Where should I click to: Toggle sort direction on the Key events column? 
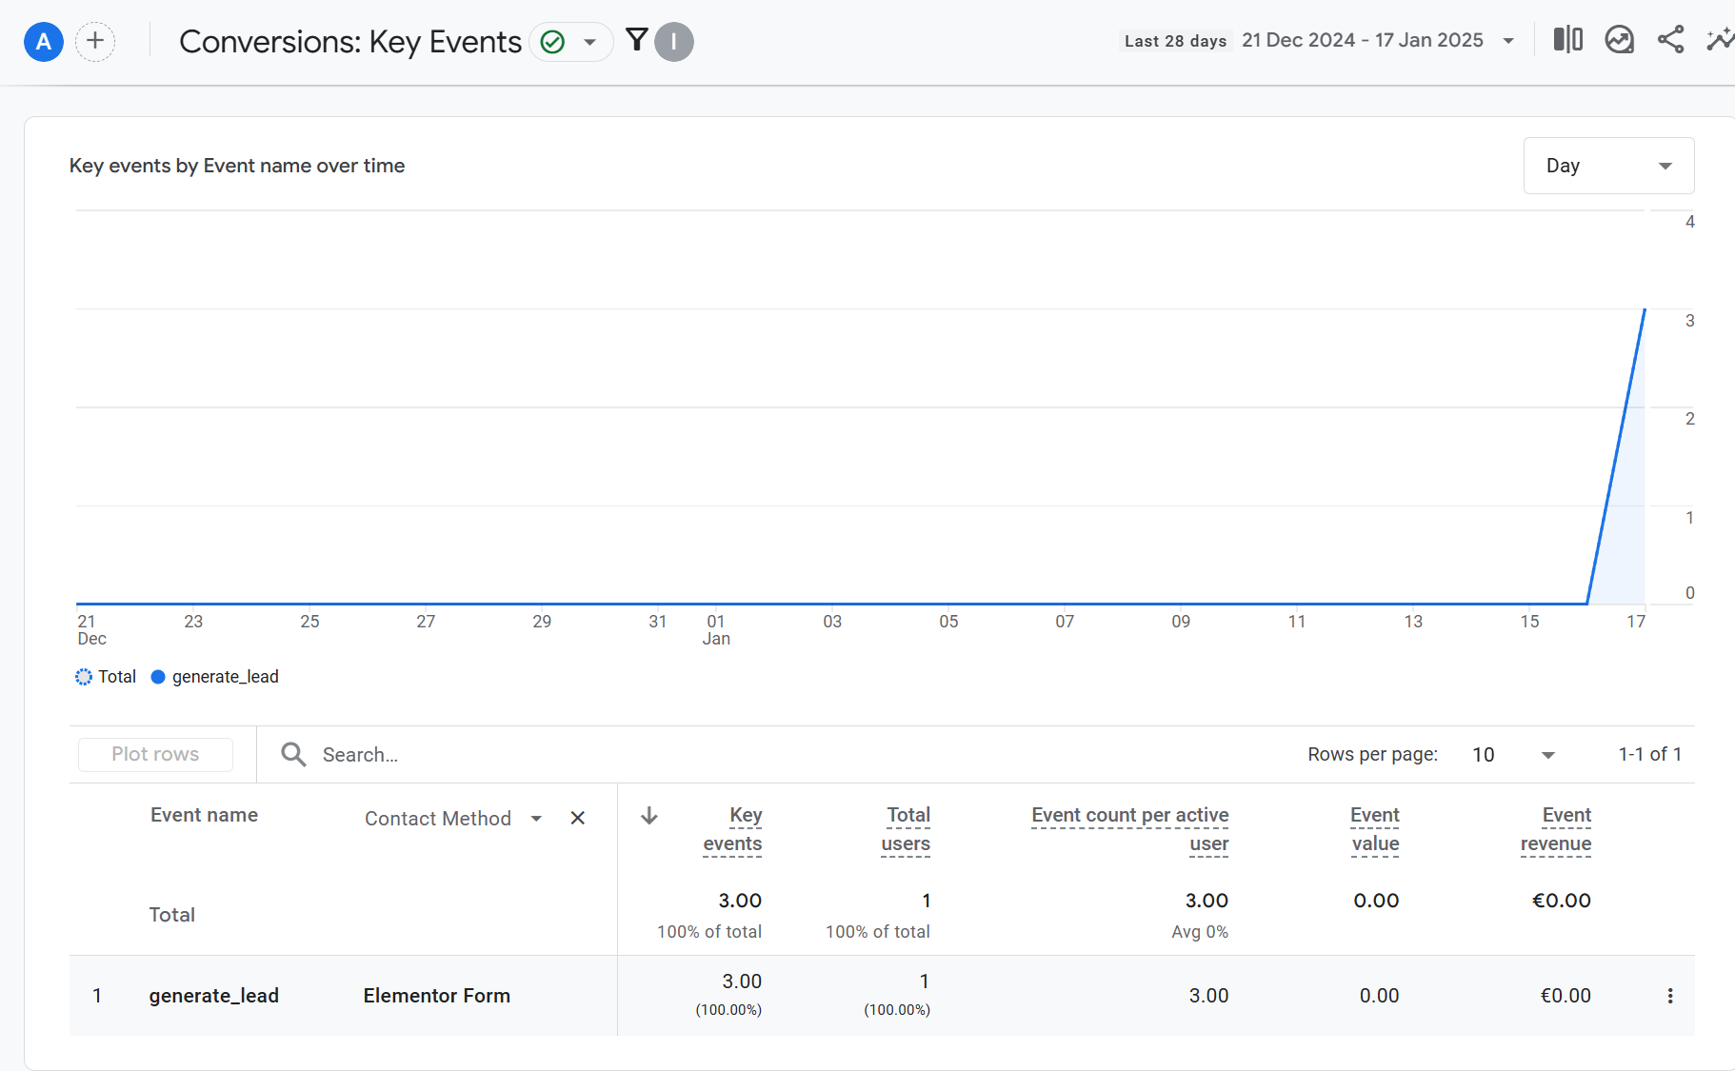click(x=648, y=815)
